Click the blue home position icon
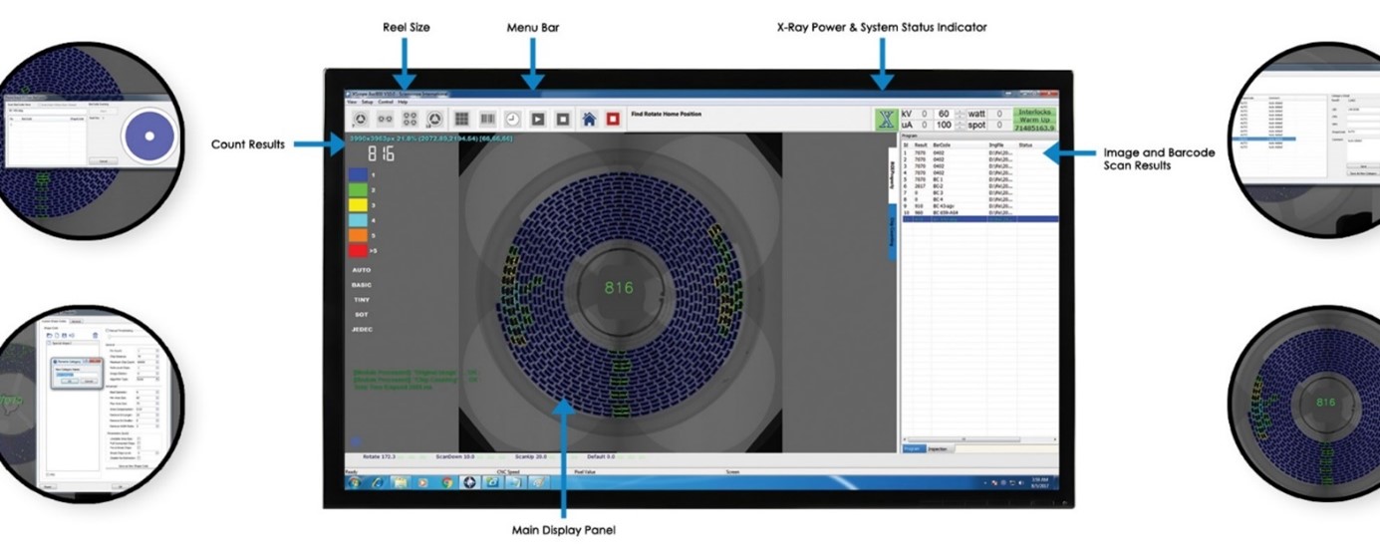The image size is (1380, 559). [x=589, y=119]
